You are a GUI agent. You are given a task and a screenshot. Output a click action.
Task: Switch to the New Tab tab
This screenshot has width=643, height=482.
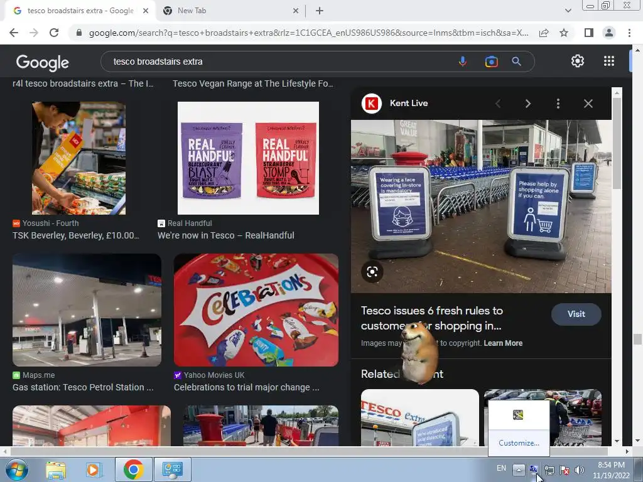[x=230, y=11]
